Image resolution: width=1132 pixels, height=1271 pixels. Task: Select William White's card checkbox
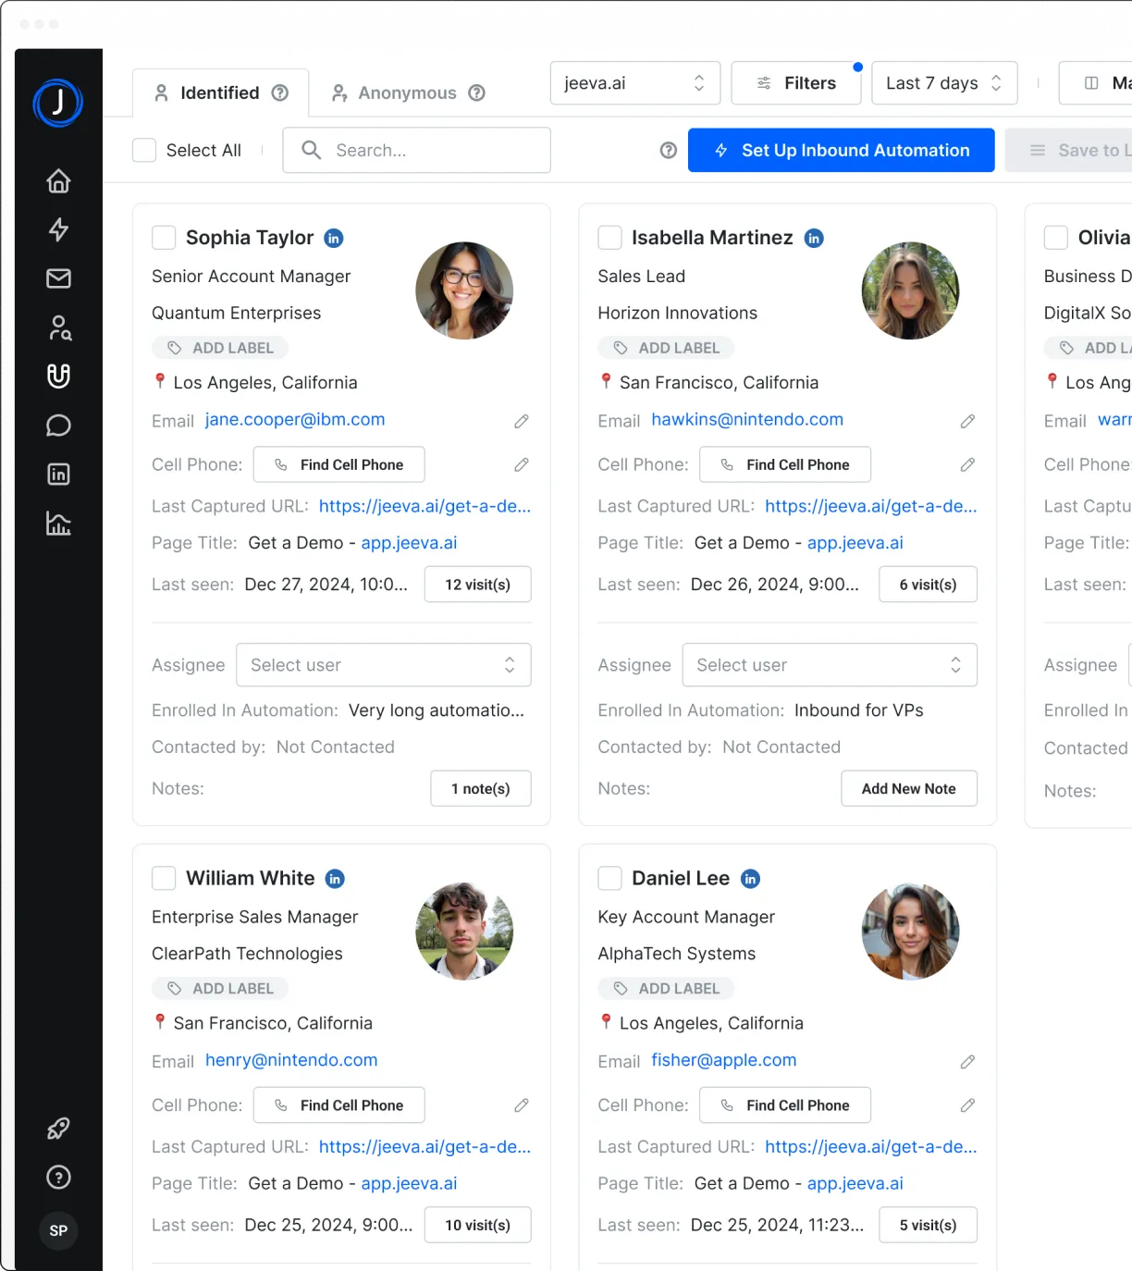(164, 878)
